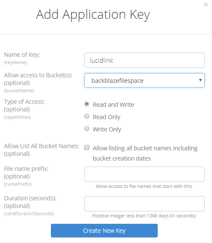Screen dimensions: 212x243
Task: Click the 'Type of Access:' label
Action: click(24, 102)
